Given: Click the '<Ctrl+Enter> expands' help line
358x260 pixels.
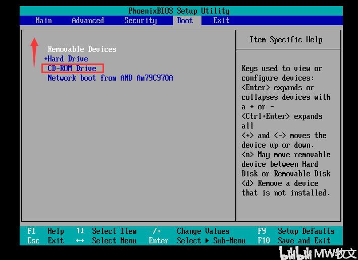Looking at the screenshot, I should [282, 116].
